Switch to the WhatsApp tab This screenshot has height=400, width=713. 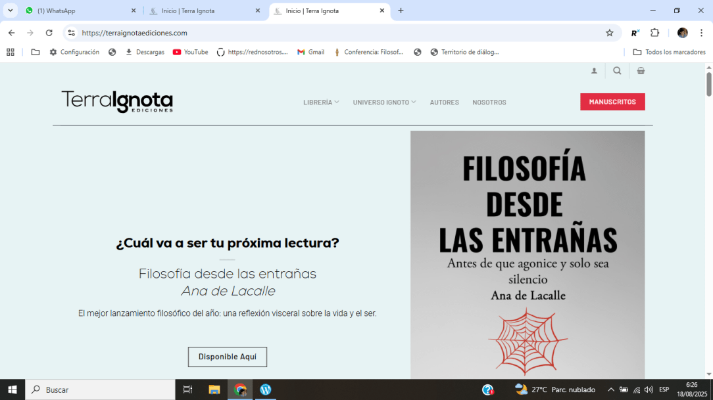pos(79,11)
